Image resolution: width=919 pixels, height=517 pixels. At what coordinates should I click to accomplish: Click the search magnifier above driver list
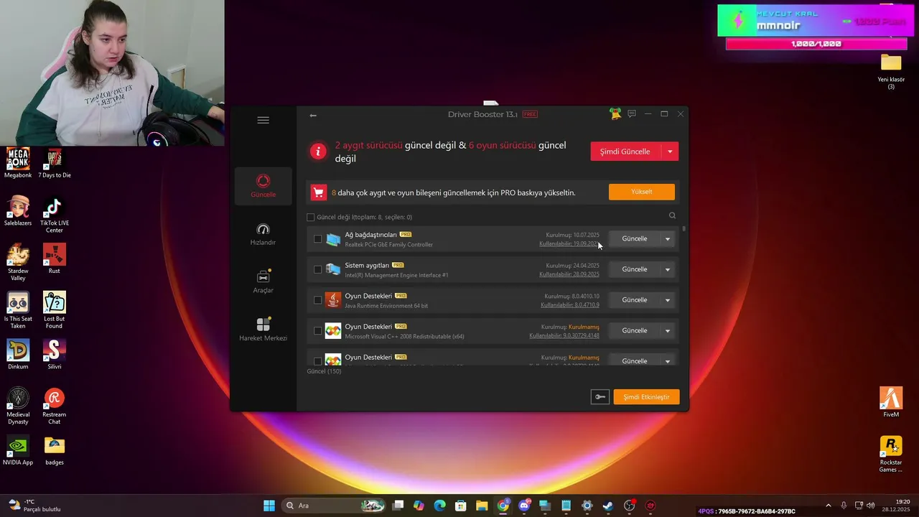pos(672,215)
